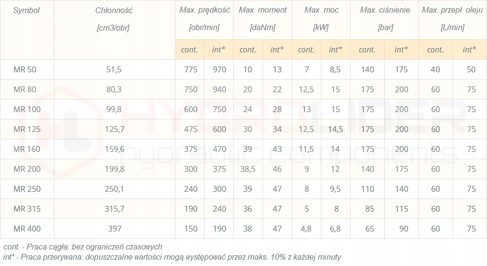This screenshot has width=487, height=266.
Task: Click the MR 250 symbol cell
Action: (27, 189)
